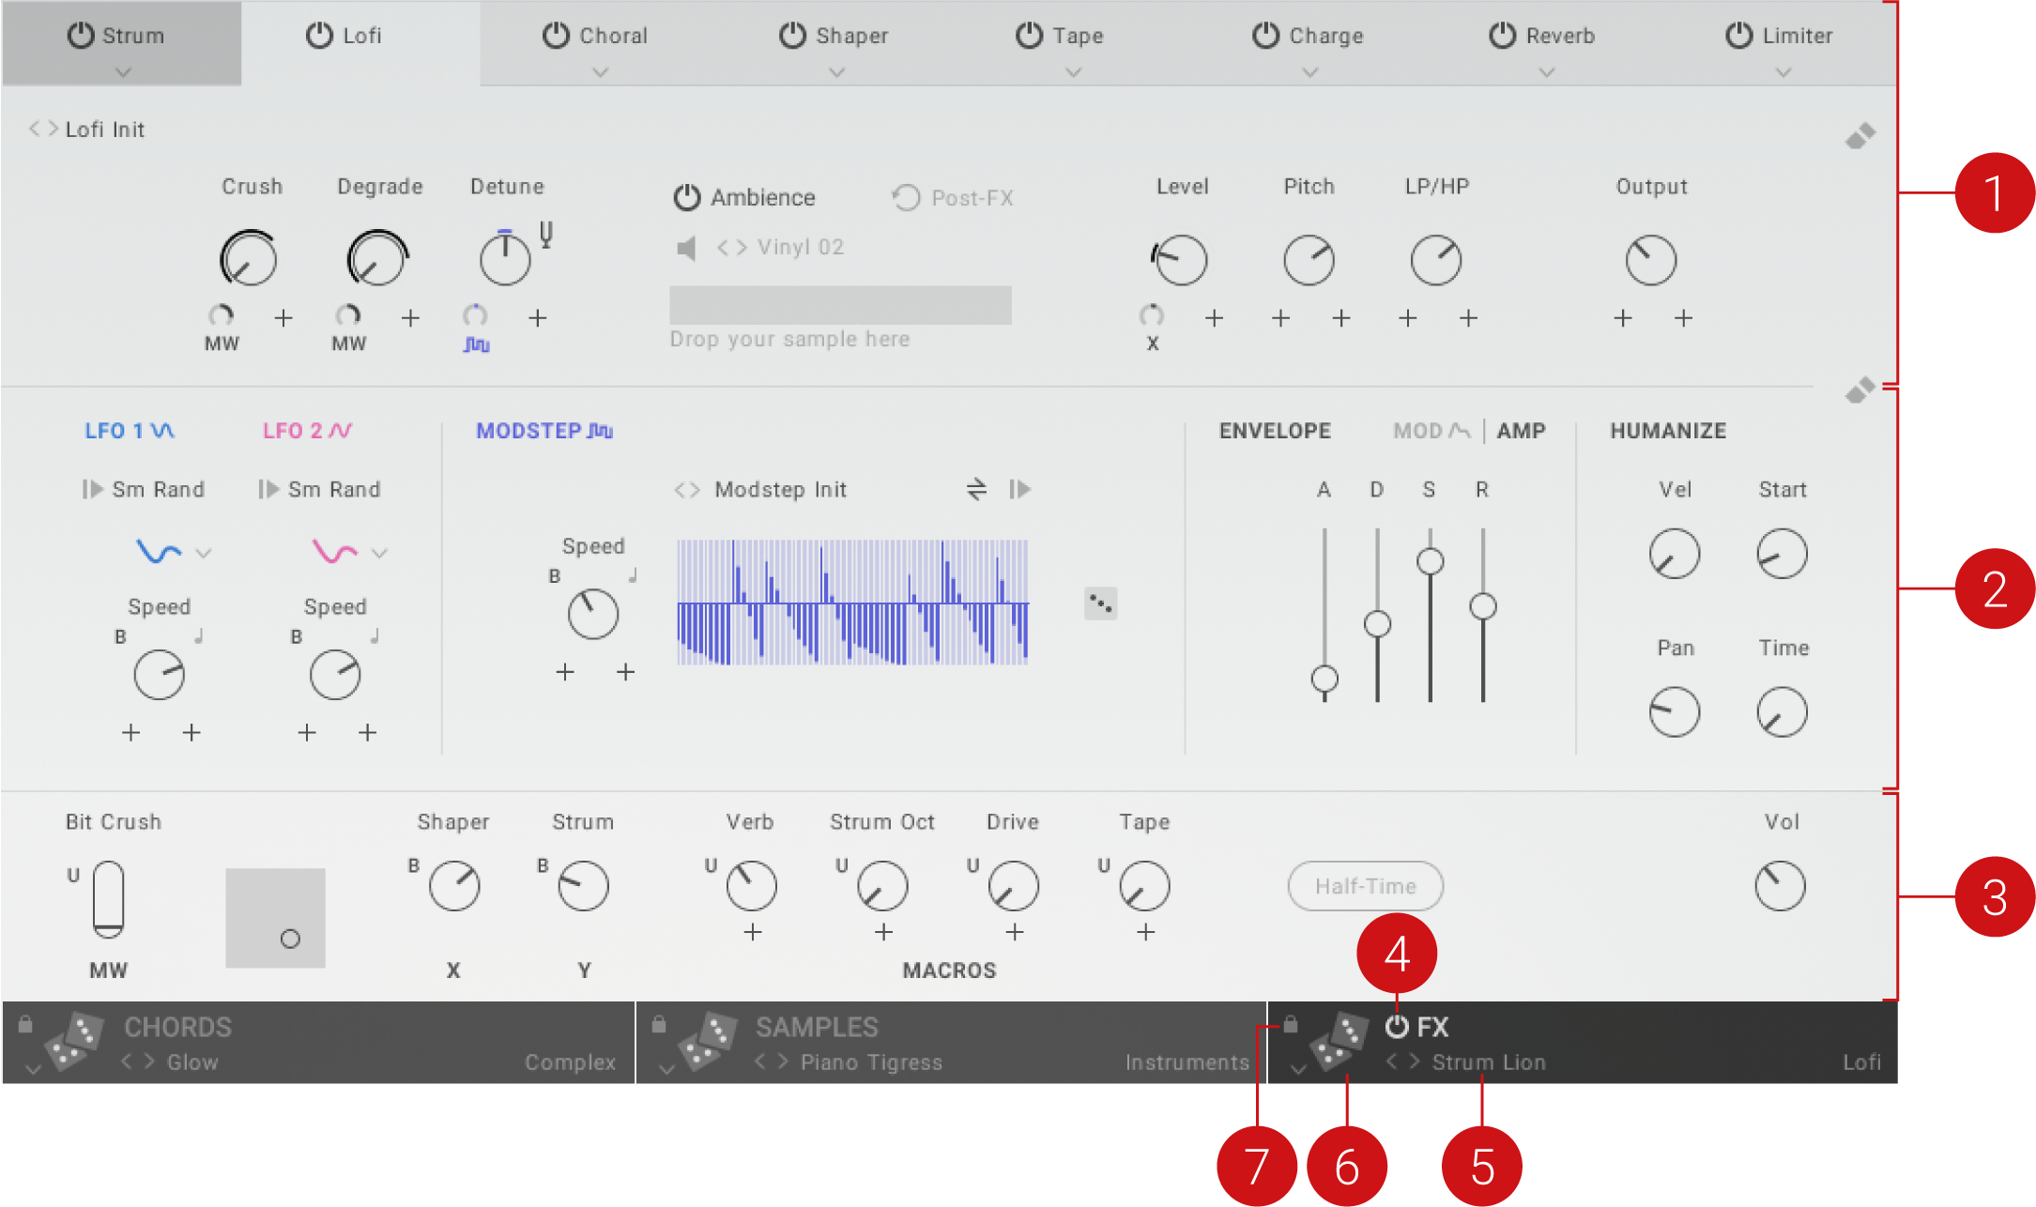Viewport: 2036px width, 1207px height.
Task: Click the MODSTEP step-sequencer icon
Action: pos(604,430)
